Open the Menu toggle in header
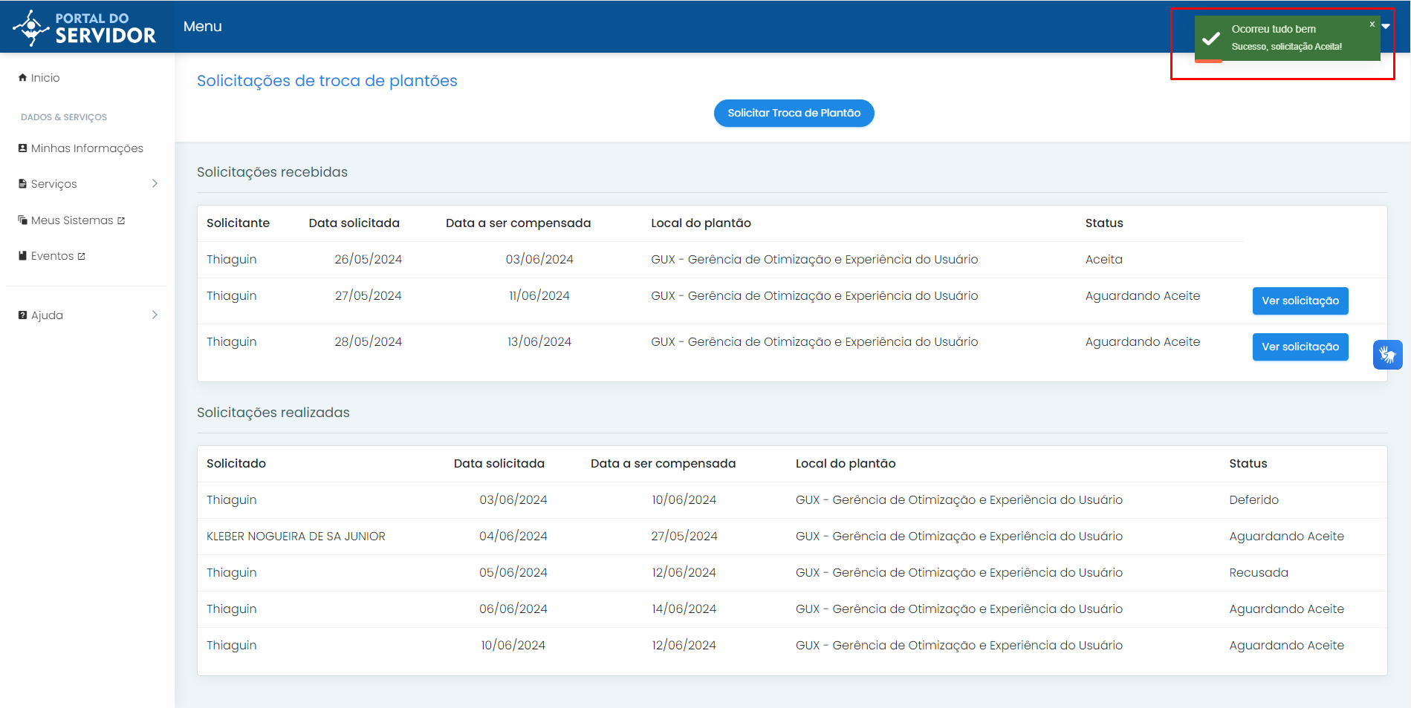 point(202,26)
